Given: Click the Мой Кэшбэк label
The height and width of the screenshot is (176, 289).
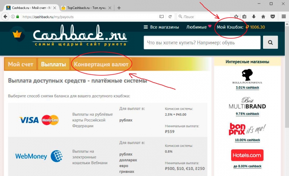Looking at the screenshot, I should 230,27.
